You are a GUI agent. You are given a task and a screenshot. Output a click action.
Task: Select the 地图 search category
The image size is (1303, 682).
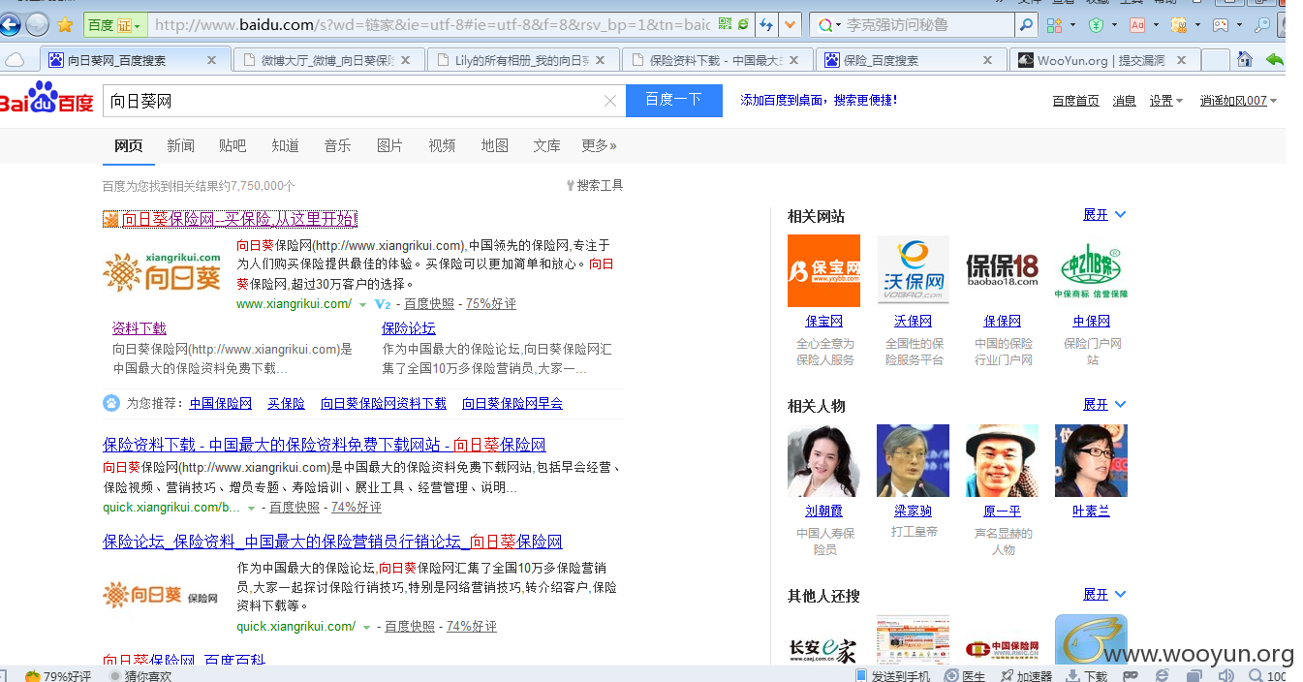click(494, 145)
